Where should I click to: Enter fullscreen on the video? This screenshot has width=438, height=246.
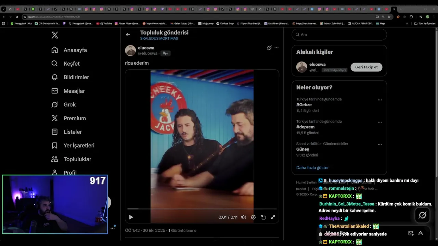[273, 217]
